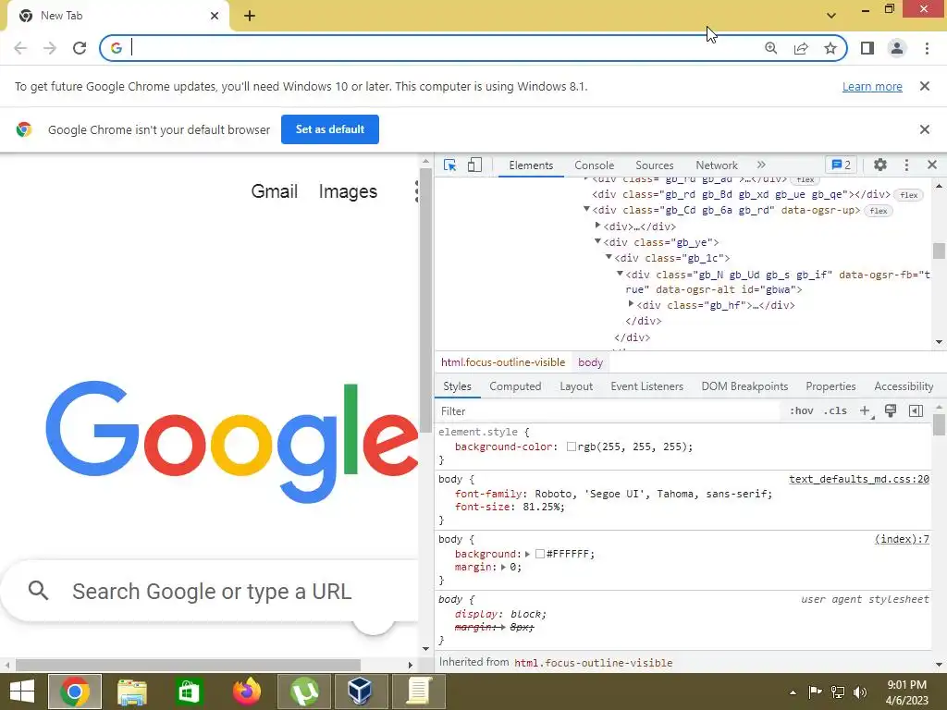This screenshot has width=947, height=710.
Task: Open text_defaults_md.css:20 source link
Action: (859, 480)
